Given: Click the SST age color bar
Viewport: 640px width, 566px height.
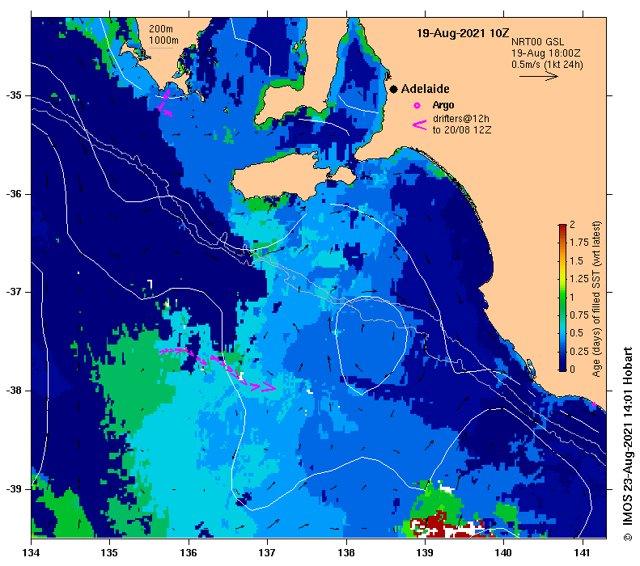Looking at the screenshot, I should click(562, 298).
